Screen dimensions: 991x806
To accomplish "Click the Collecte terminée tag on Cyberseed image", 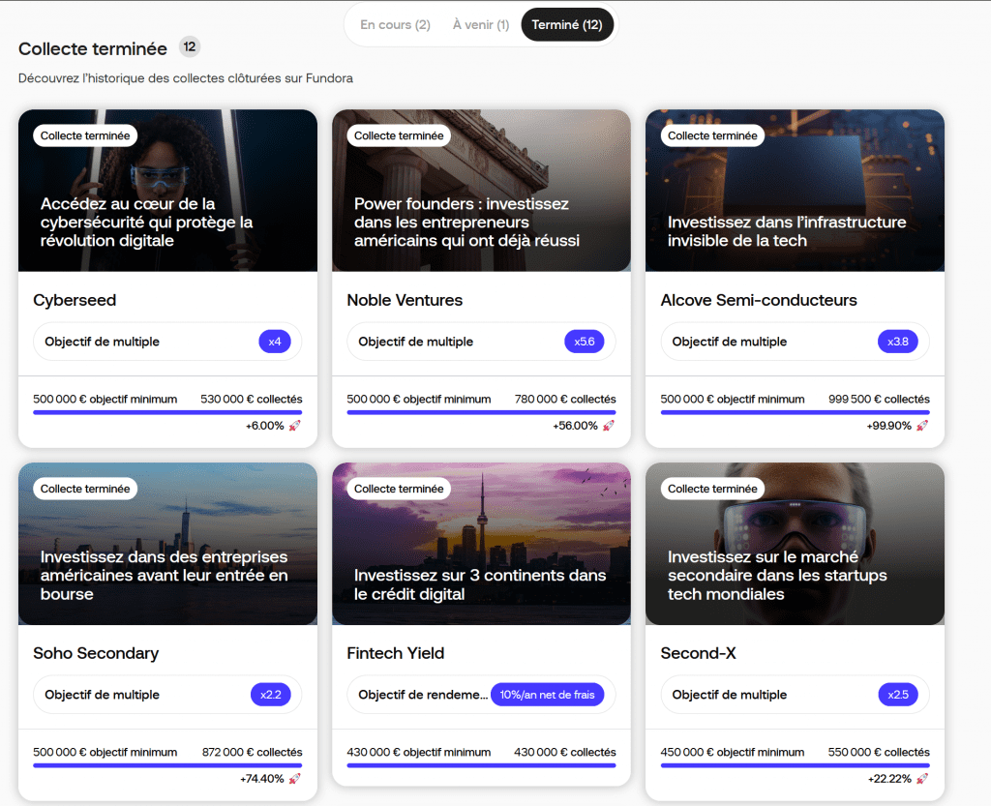I will (85, 136).
